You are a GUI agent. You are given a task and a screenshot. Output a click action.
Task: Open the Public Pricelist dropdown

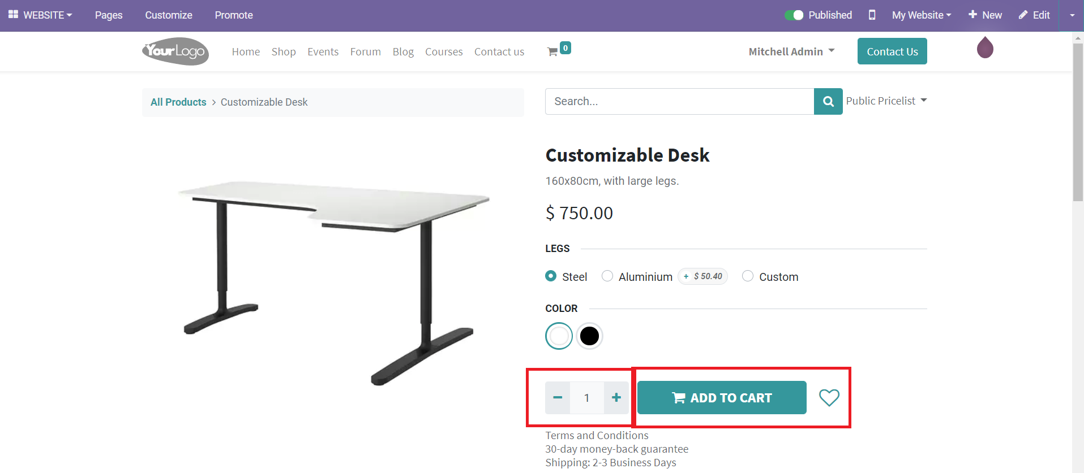click(886, 101)
